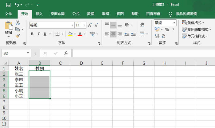This screenshot has height=128, width=215.
Task: Click the 套用表格格式 button
Action: [x=196, y=30]
